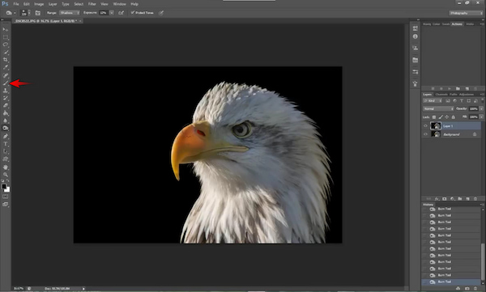The width and height of the screenshot is (486, 292).
Task: Select the Background layer thumbnail
Action: 436,134
